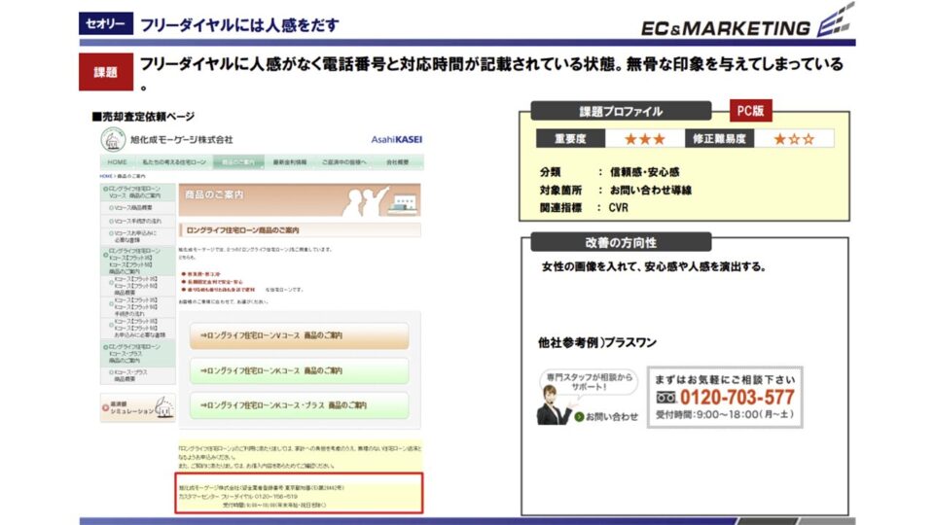934x525 pixels.
Task: Click the free-dial phone icon beside 0120-703-577
Action: (665, 397)
